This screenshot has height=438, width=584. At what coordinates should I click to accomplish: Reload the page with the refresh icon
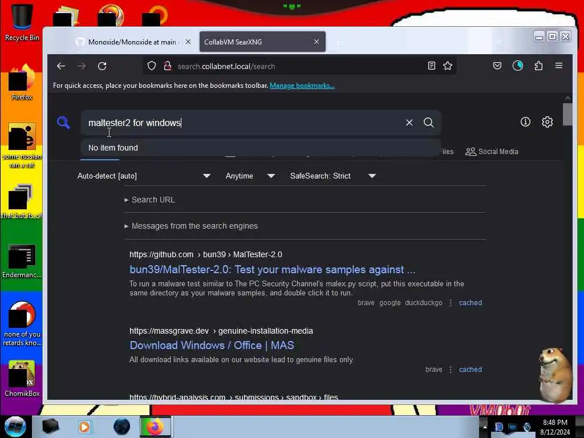(x=102, y=66)
